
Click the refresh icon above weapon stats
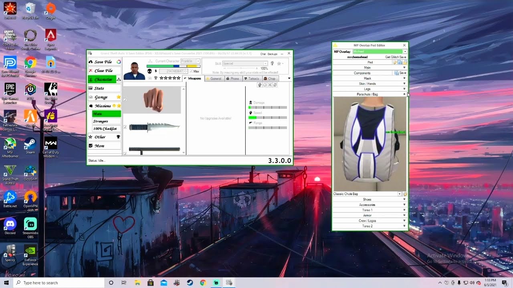[x=275, y=85]
